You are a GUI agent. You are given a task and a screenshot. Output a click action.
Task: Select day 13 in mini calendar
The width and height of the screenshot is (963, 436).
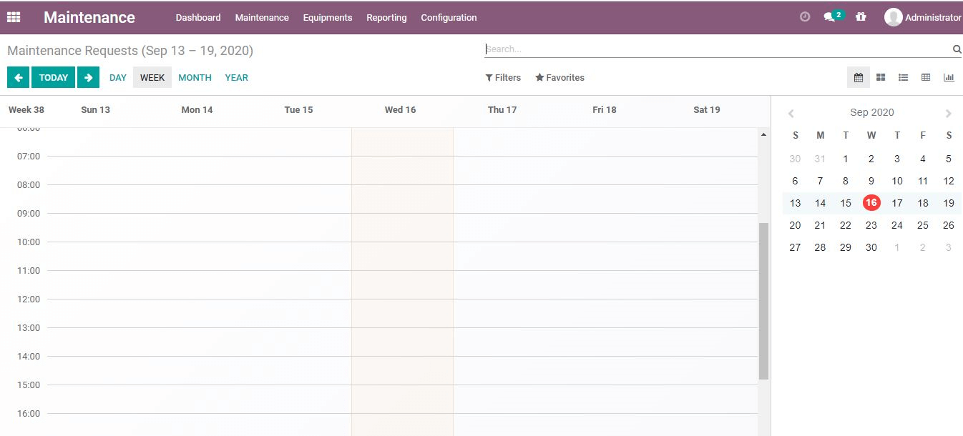tap(795, 203)
